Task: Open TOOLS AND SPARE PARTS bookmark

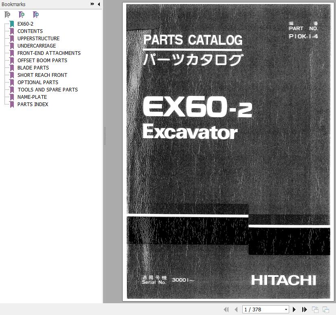Action: (x=48, y=89)
